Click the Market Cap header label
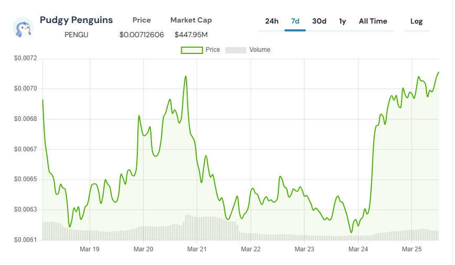Image resolution: width=455 pixels, height=265 pixels. click(x=191, y=20)
